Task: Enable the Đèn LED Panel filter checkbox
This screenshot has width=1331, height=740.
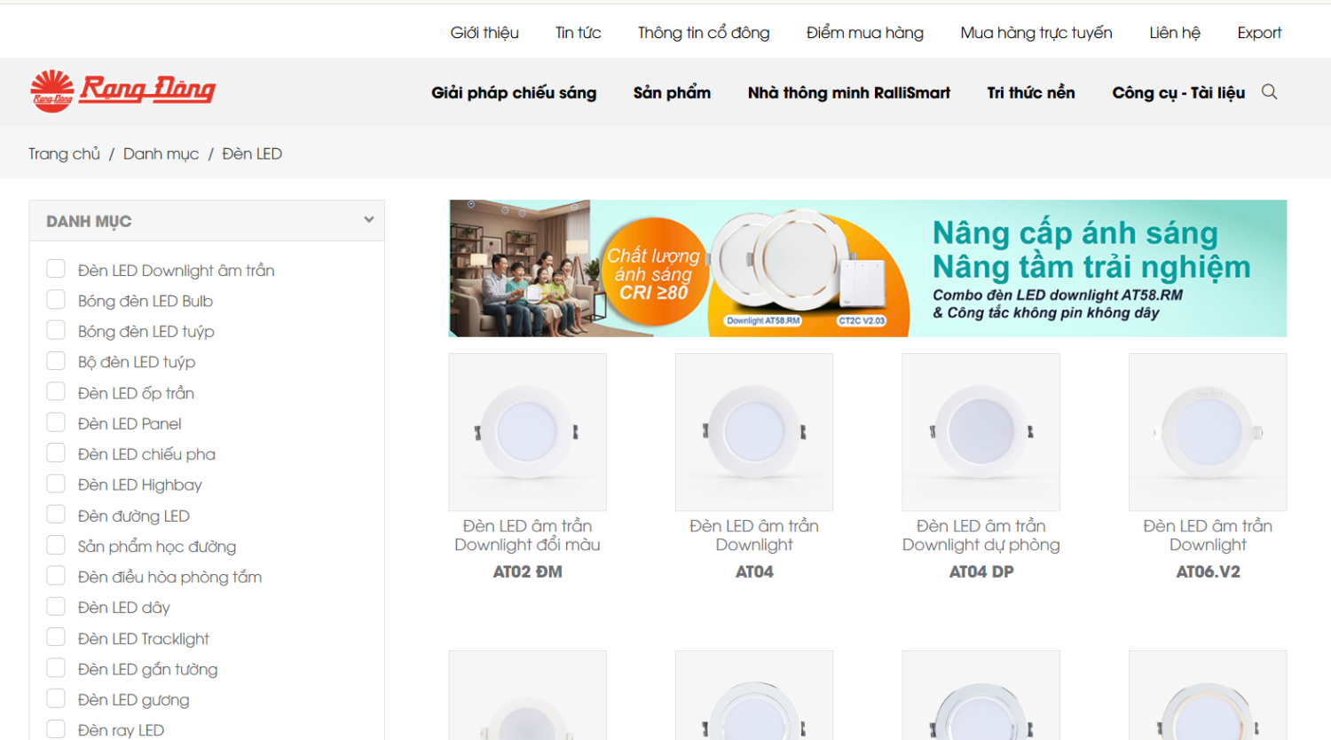Action: (56, 422)
